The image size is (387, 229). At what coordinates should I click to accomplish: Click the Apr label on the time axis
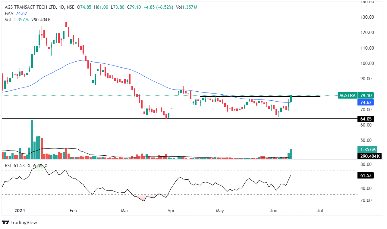pyautogui.click(x=171, y=211)
